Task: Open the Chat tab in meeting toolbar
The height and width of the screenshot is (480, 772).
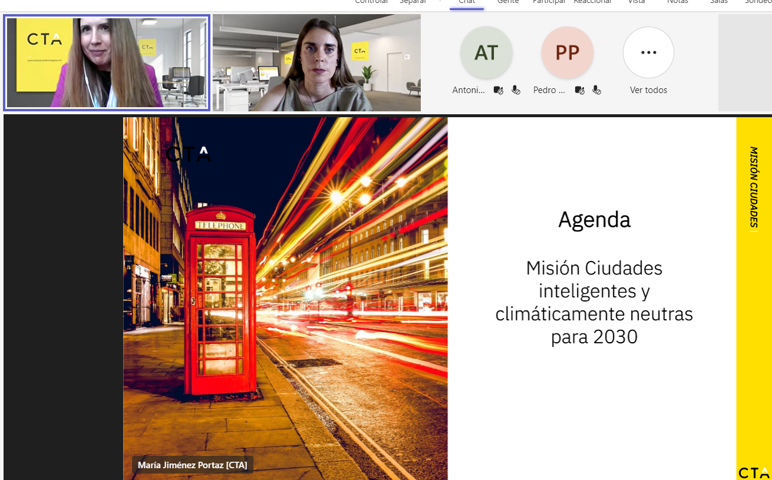Action: click(x=467, y=2)
